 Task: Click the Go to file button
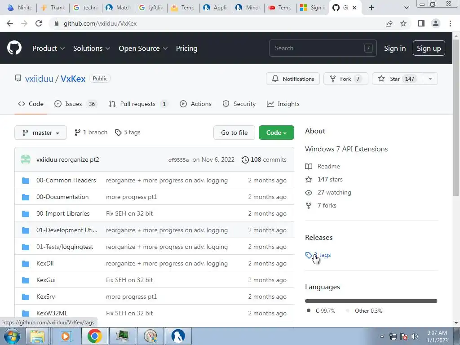[234, 133]
